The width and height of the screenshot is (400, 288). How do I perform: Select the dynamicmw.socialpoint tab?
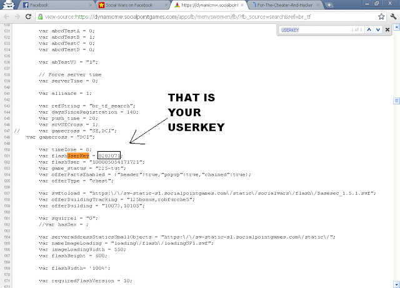209,5
